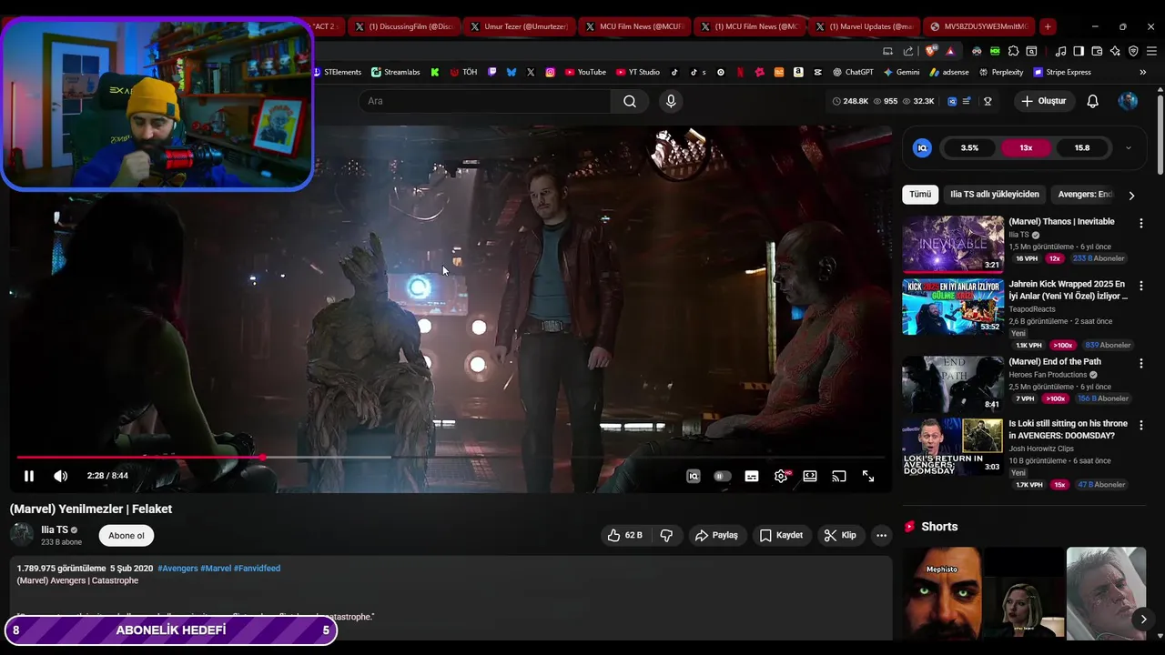Click the vidIQ trophy icon in header
The height and width of the screenshot is (655, 1165).
click(988, 101)
